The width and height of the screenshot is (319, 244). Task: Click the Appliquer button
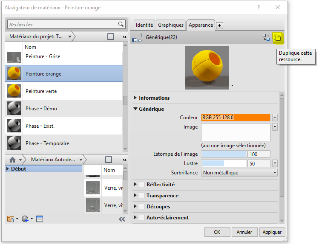coord(272,232)
